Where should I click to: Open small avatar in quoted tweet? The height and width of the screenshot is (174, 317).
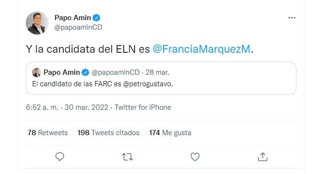click(x=37, y=72)
